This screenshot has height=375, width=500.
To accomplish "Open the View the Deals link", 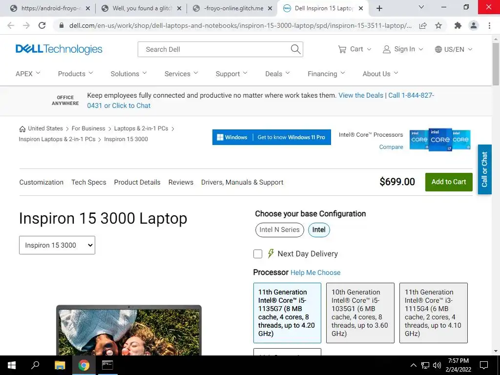I will pyautogui.click(x=361, y=95).
